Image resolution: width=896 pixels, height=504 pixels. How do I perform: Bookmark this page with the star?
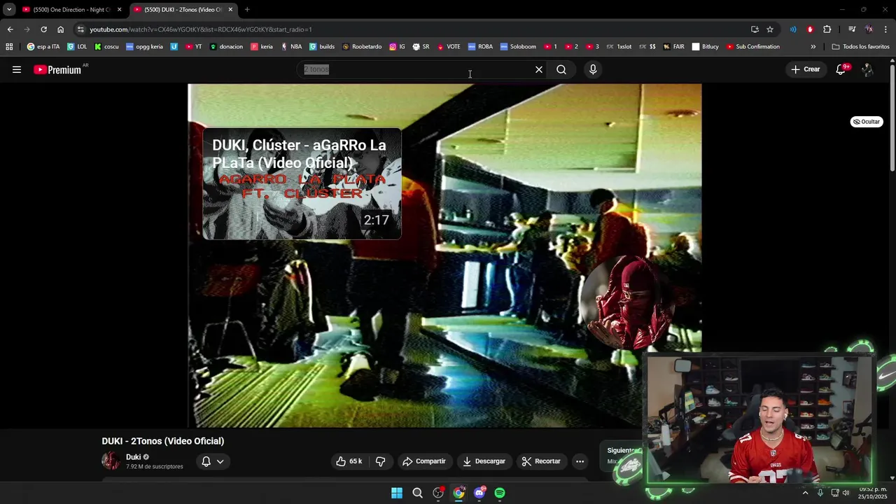tap(770, 29)
